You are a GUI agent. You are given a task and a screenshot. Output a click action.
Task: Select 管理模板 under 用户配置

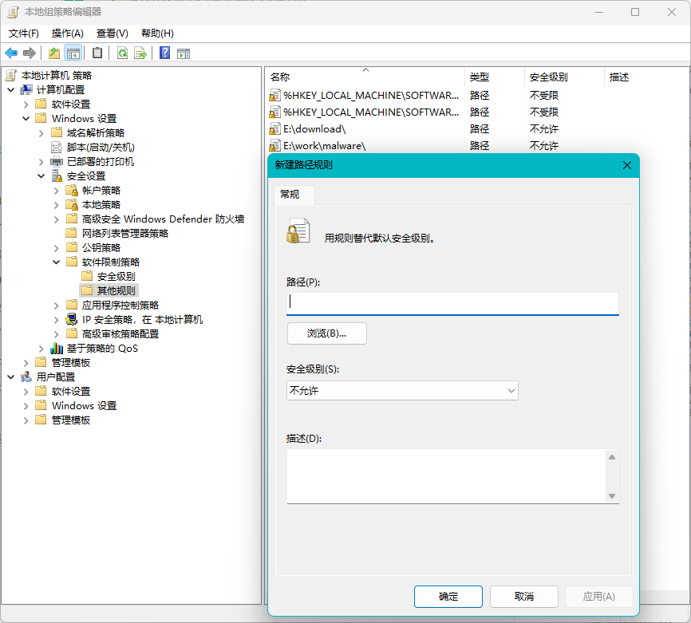(x=70, y=420)
